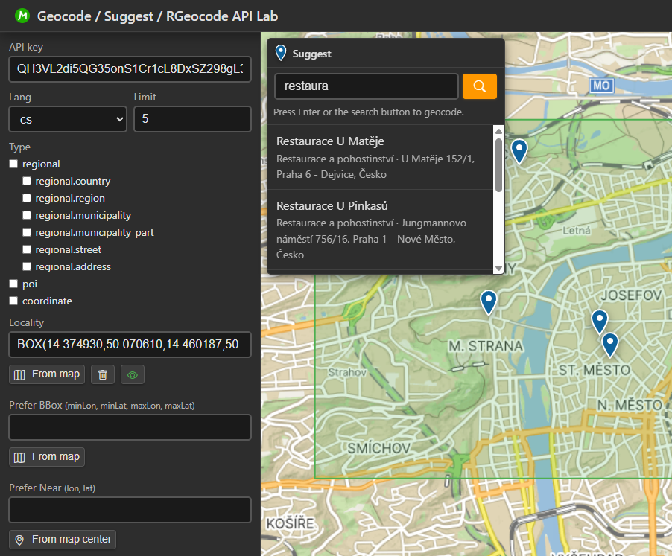Image resolution: width=672 pixels, height=556 pixels.
Task: Enable the regional.address checkbox
Action: (27, 266)
